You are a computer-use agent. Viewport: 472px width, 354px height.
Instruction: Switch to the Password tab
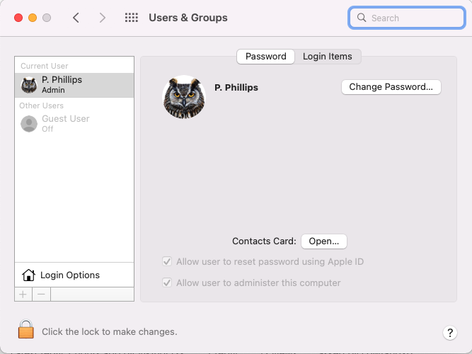point(266,57)
